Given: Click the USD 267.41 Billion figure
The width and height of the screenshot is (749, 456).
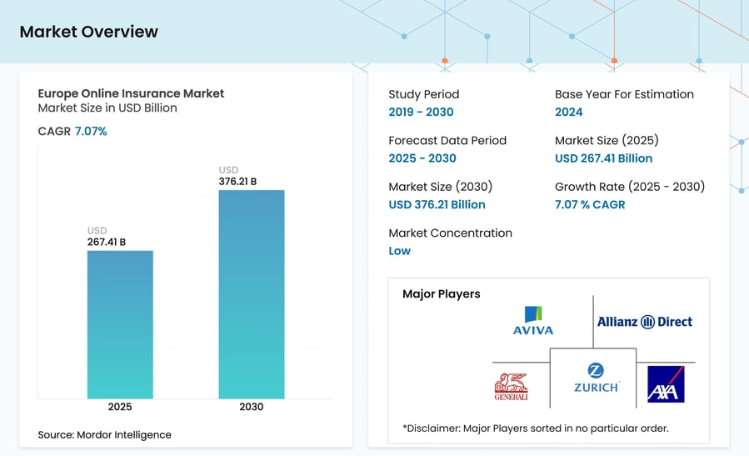Looking at the screenshot, I should [603, 158].
